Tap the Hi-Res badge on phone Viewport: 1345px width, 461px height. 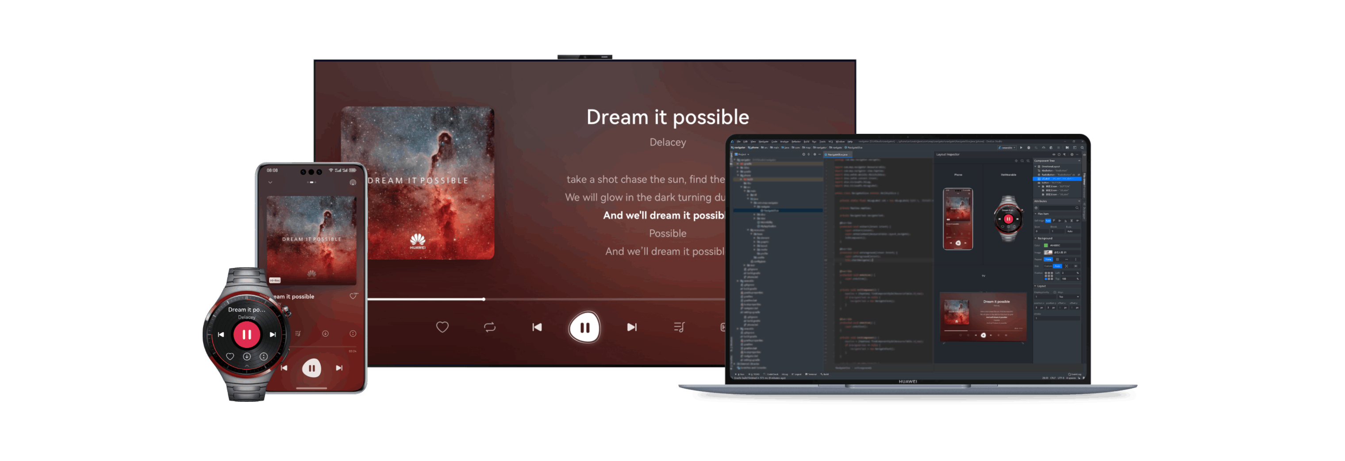point(275,280)
